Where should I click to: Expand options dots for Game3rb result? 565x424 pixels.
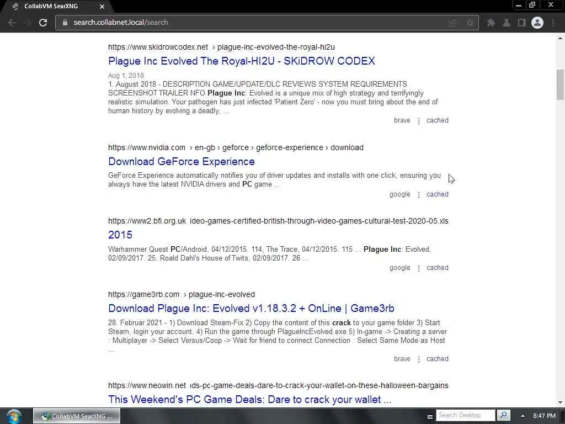pos(418,359)
